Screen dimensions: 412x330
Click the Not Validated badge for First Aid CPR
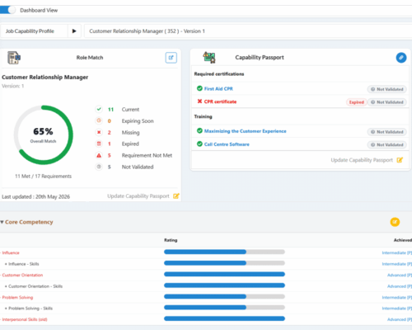[x=386, y=89]
